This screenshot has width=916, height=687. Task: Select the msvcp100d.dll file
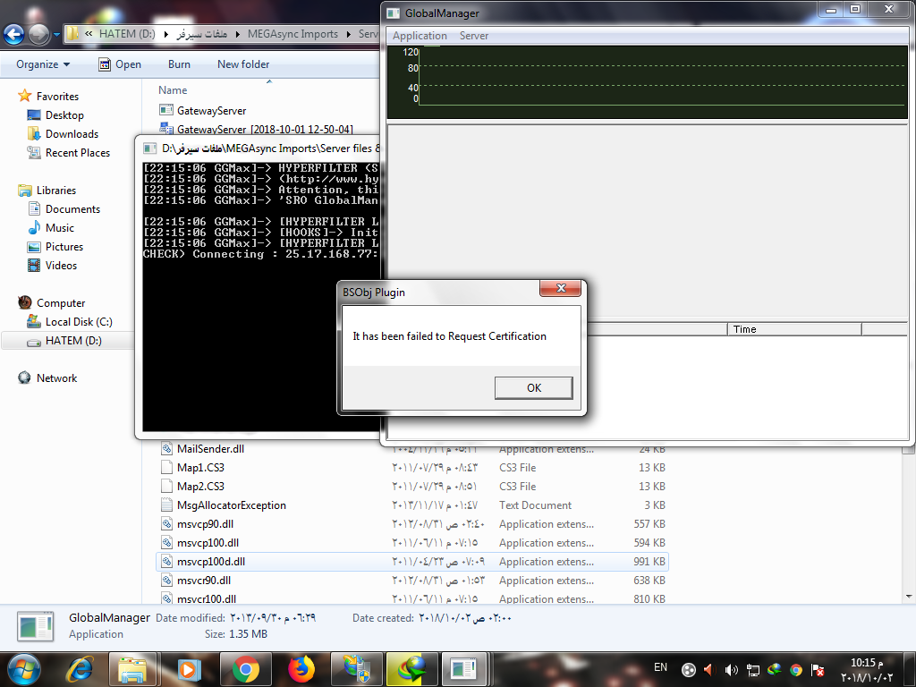(x=211, y=562)
